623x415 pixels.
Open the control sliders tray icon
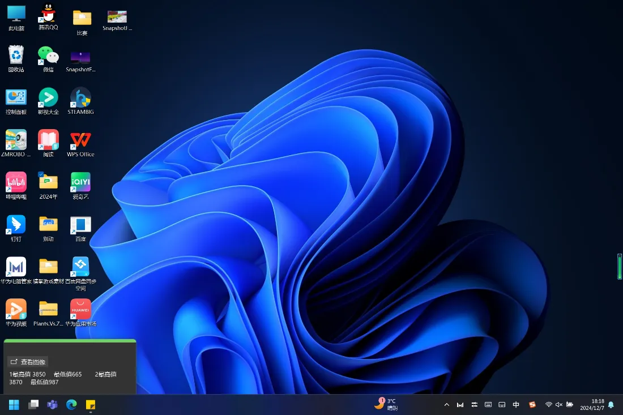[x=475, y=405]
